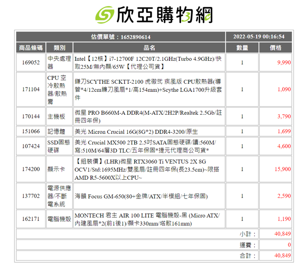306x263 pixels.
Task: Click the 小計： label
Action: 248,234
